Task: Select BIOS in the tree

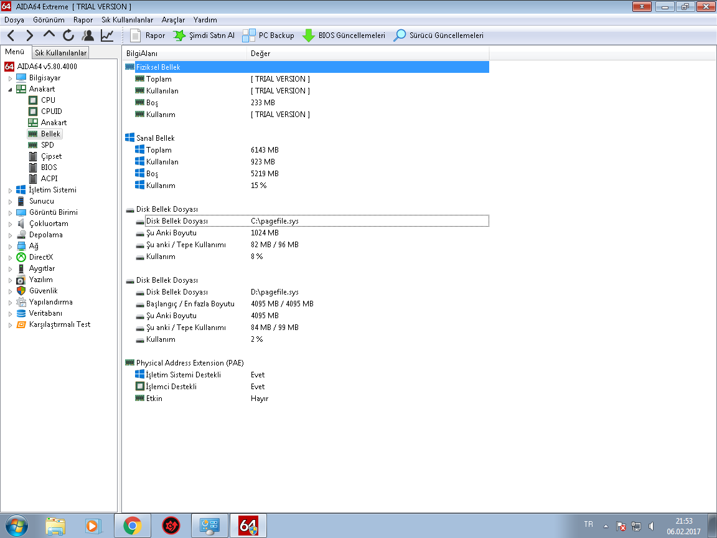Action: 49,168
